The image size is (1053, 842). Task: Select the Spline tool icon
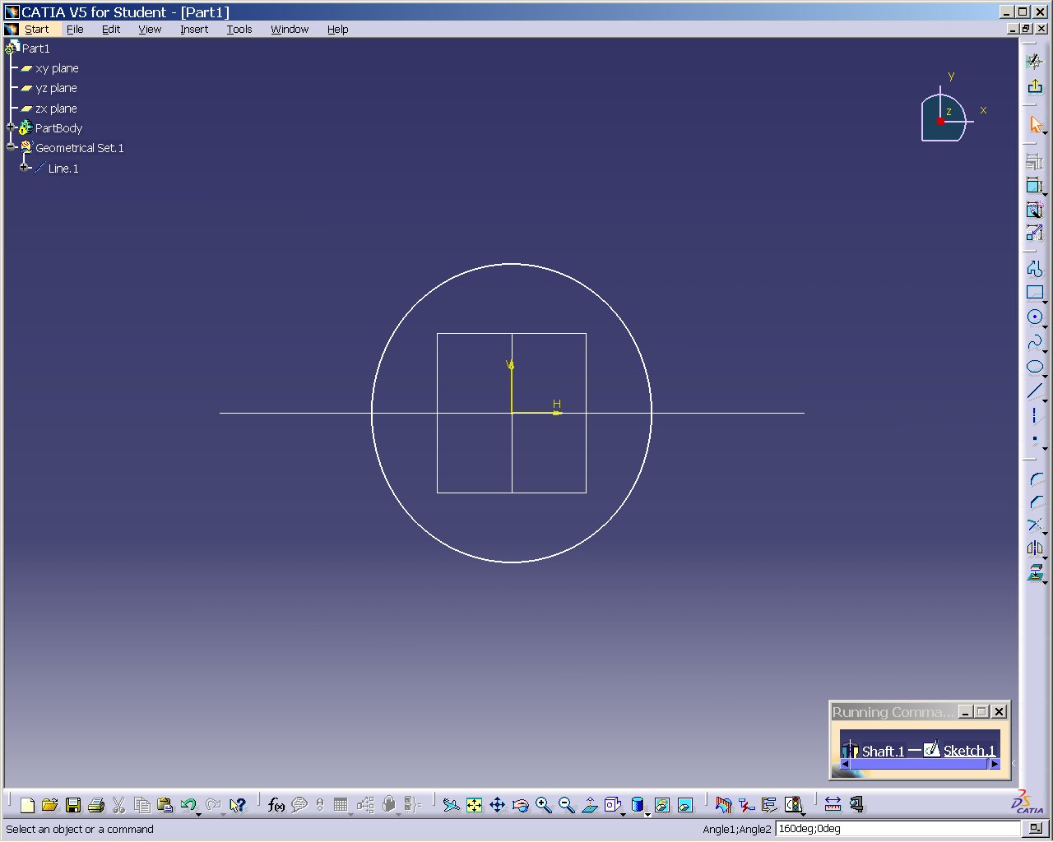pyautogui.click(x=1035, y=342)
